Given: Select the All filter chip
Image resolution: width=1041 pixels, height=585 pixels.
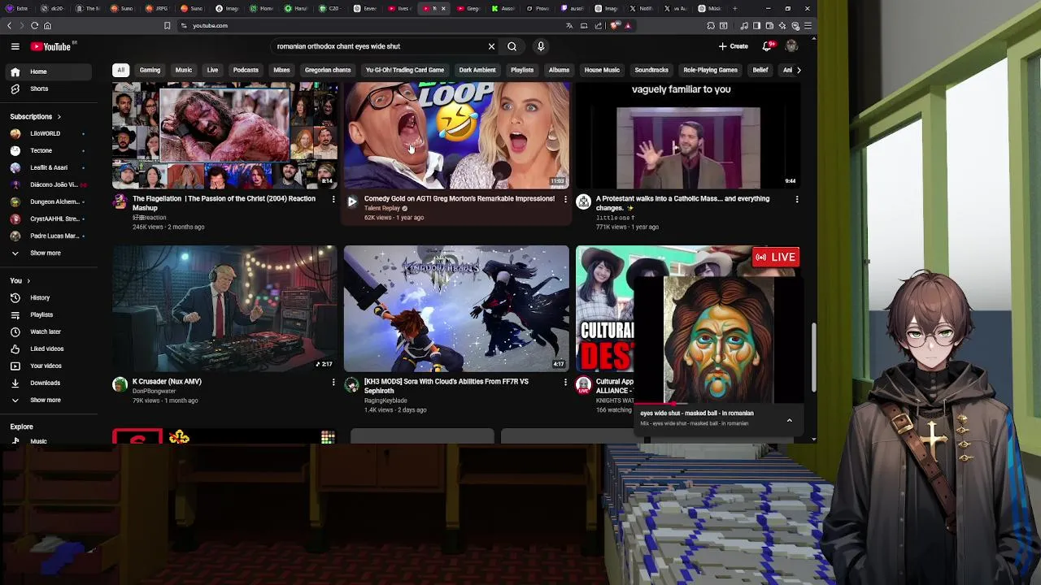Looking at the screenshot, I should point(120,70).
